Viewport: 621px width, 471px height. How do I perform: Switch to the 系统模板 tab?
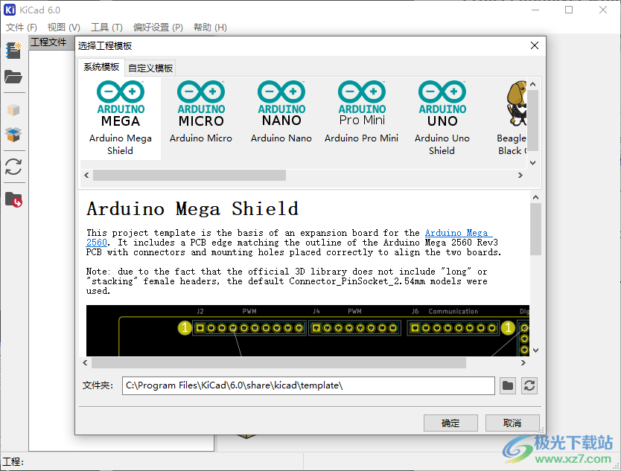tap(101, 68)
